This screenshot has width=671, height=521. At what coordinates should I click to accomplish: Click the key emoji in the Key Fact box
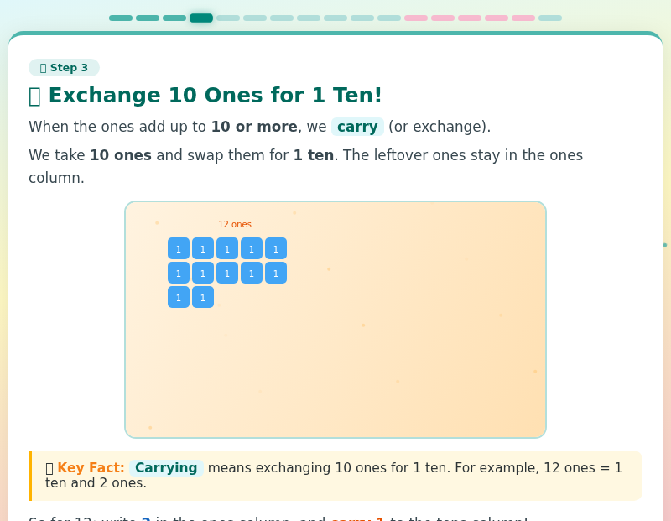50,468
